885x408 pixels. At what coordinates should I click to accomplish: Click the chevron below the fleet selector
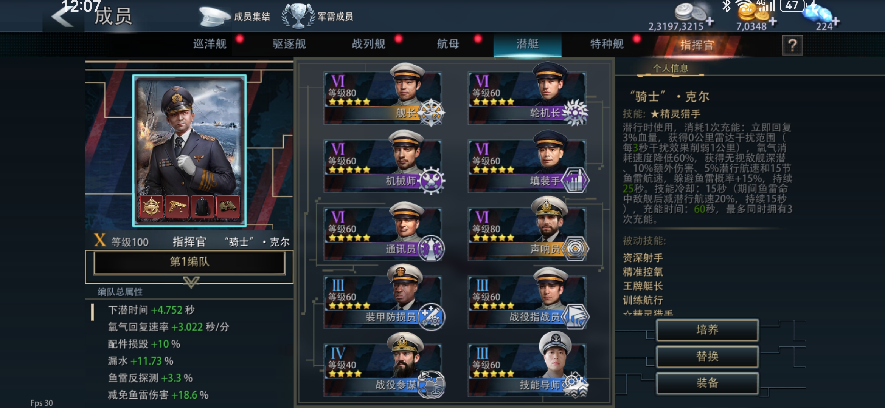[x=191, y=282]
